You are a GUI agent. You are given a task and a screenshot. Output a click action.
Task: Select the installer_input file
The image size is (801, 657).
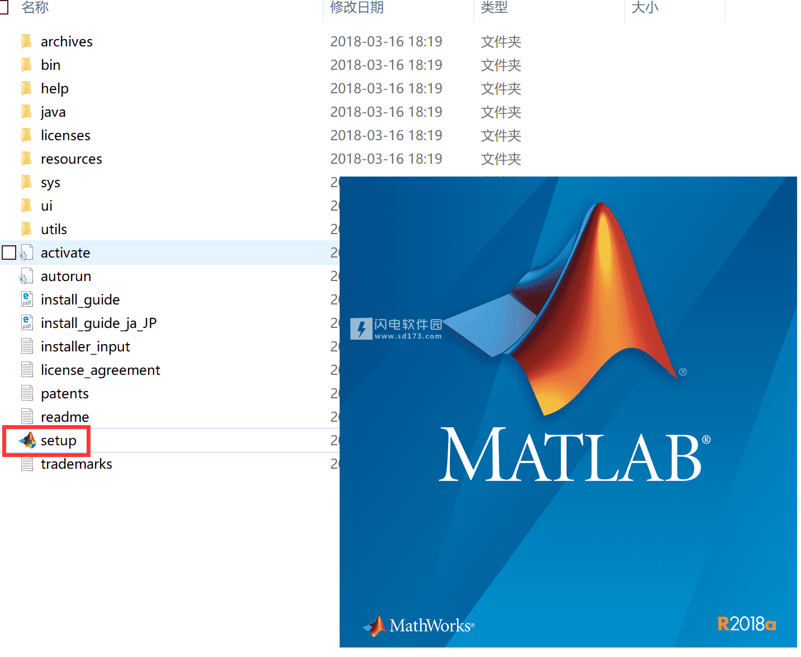(x=85, y=346)
